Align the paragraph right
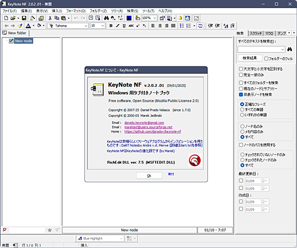The height and width of the screenshot is (248, 297). tap(167, 26)
